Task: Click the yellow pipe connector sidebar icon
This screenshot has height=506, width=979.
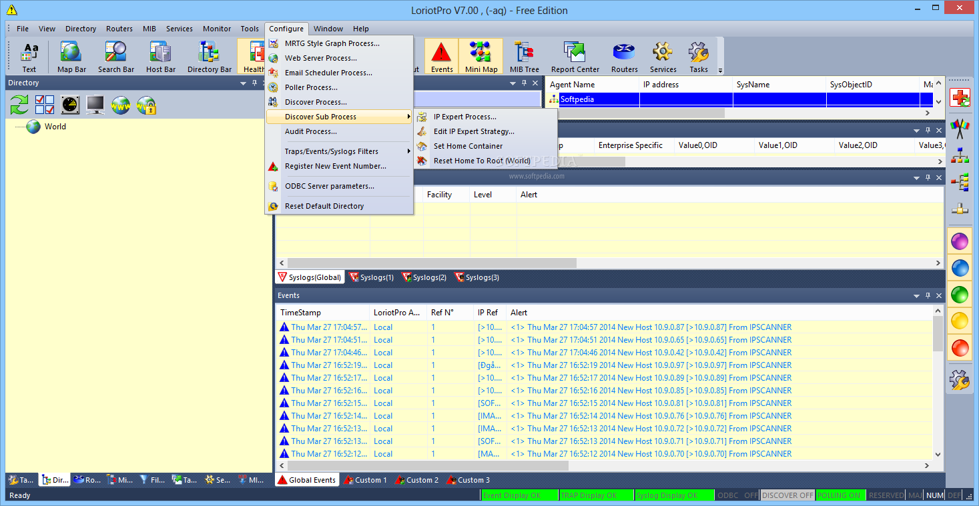Action: click(x=960, y=209)
